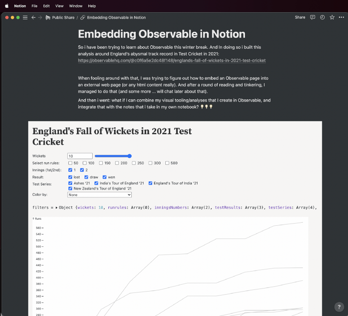Click the Share button
The image size is (348, 316).
point(300,17)
